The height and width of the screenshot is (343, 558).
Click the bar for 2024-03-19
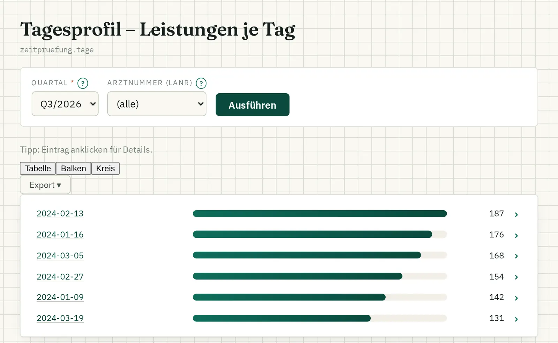coord(282,318)
